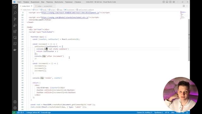Screen dimensions: 202x114
Task: Open editor More Actions ellipsis
Action: pos(187,6)
